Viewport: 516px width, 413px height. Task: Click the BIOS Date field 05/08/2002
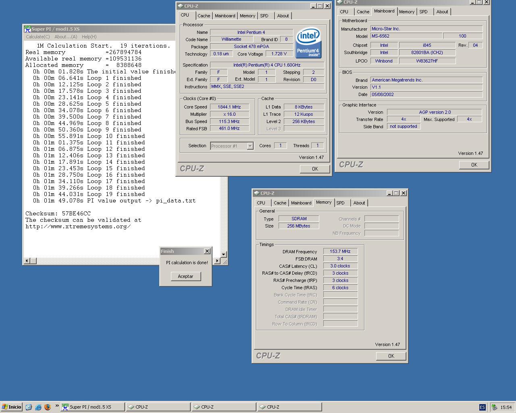click(427, 94)
